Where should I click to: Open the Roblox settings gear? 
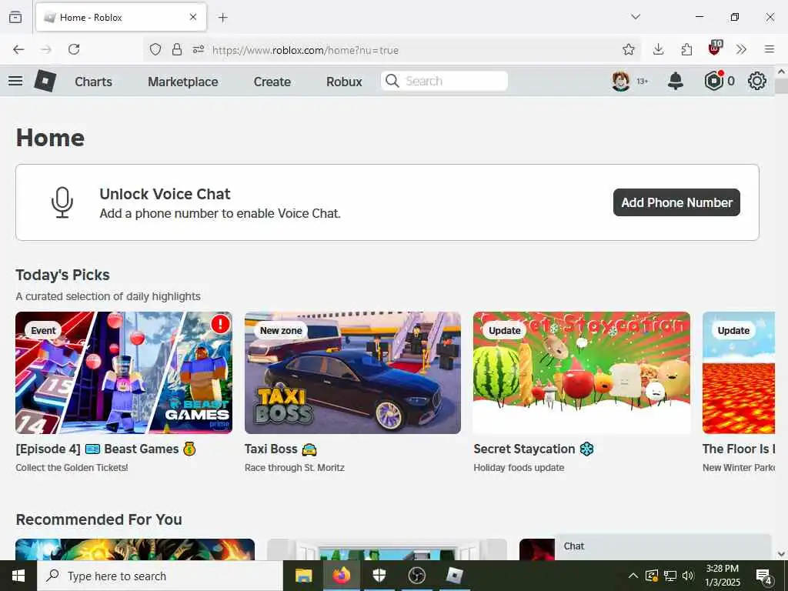coord(757,81)
